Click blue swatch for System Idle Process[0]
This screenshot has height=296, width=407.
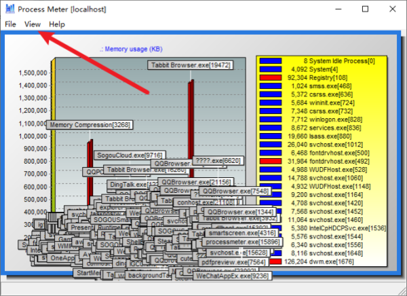coord(271,61)
